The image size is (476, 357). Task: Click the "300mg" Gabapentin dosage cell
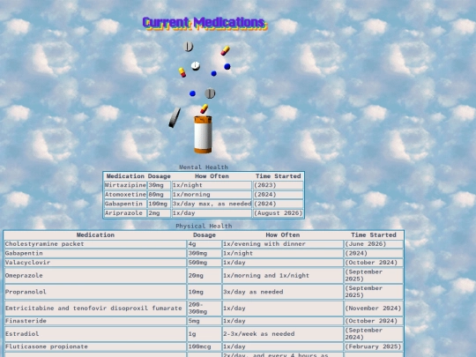[x=205, y=254]
